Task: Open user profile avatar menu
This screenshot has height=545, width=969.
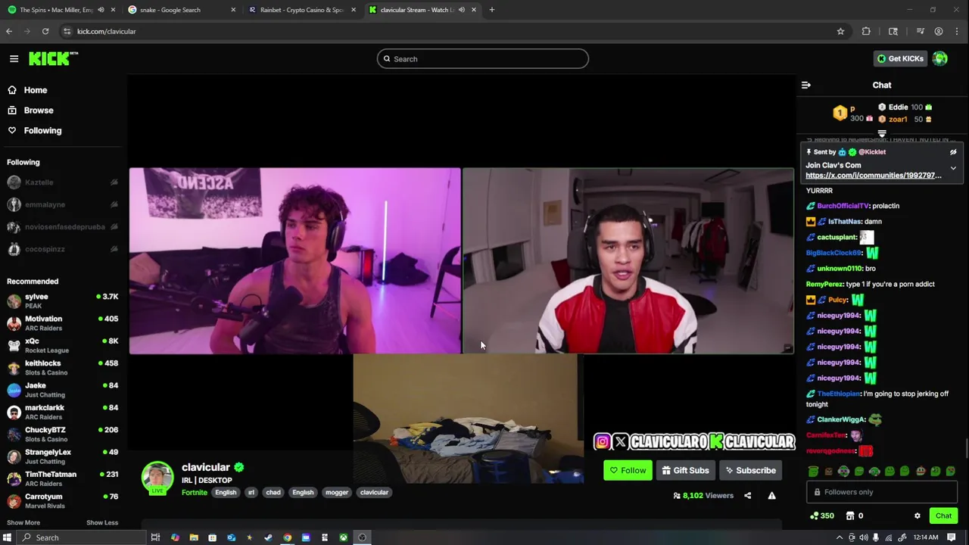Action: [940, 58]
